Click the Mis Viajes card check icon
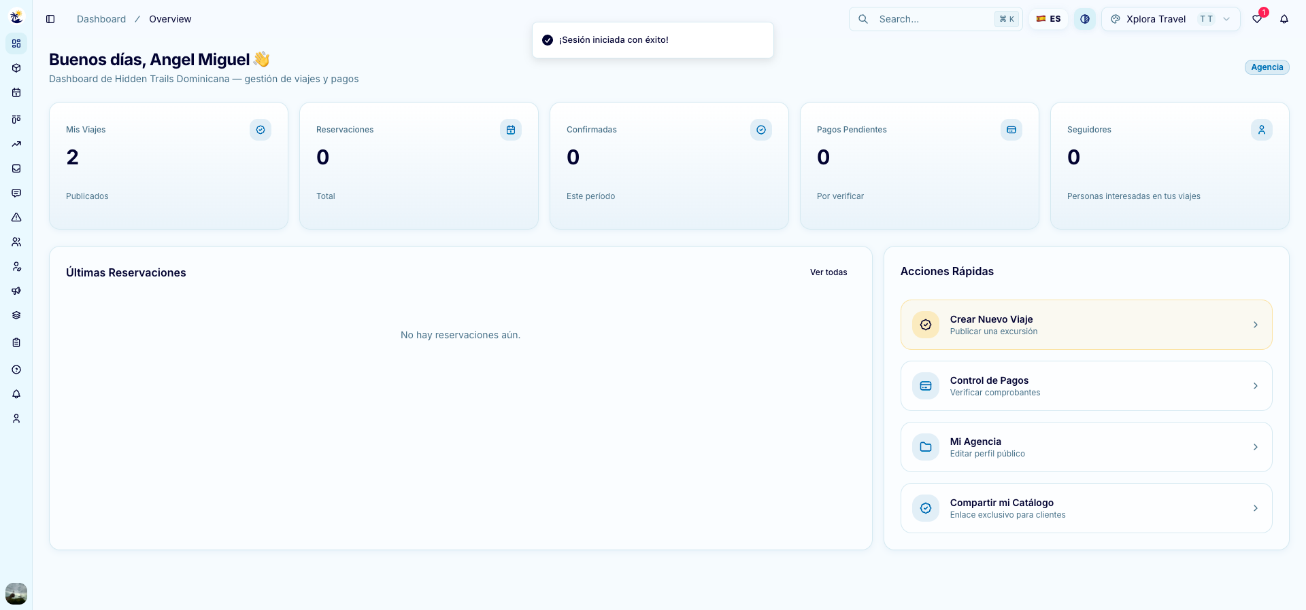 click(261, 130)
